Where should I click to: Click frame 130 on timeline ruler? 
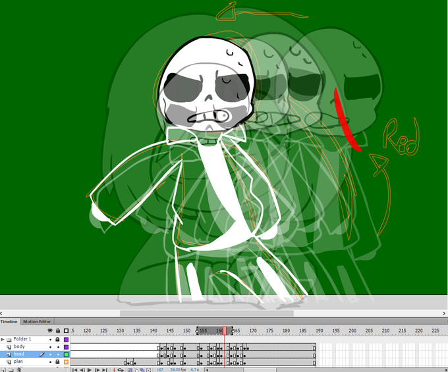(x=120, y=331)
